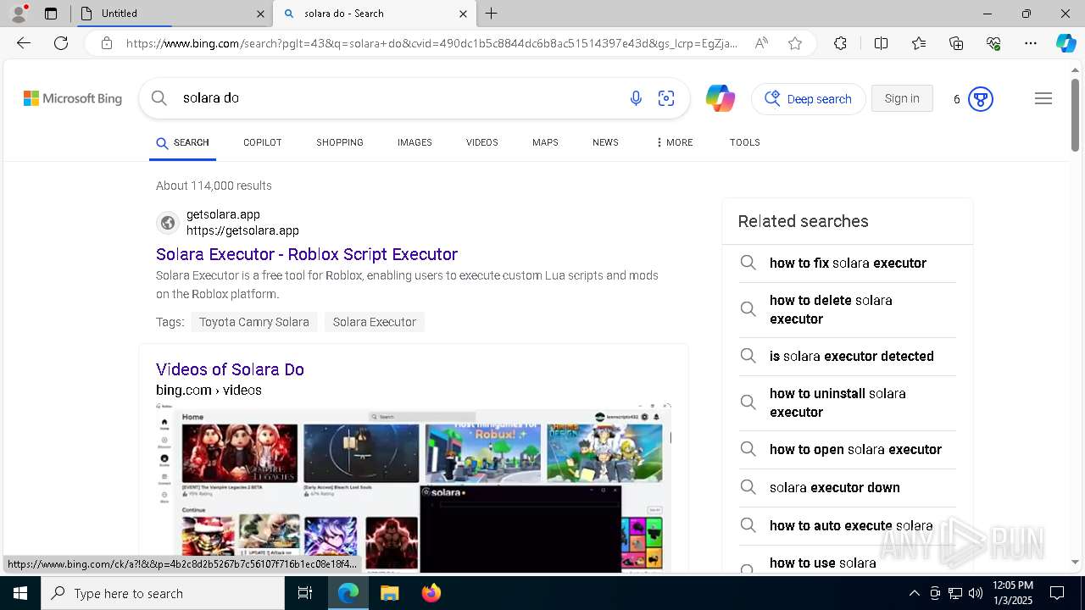Viewport: 1085px width, 610px height.
Task: Click the search magnifier in Bing box
Action: click(159, 98)
